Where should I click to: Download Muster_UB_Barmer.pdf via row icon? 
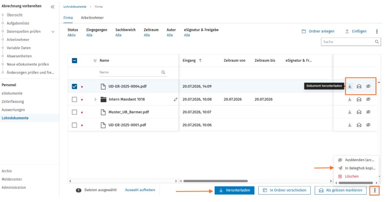[350, 112]
